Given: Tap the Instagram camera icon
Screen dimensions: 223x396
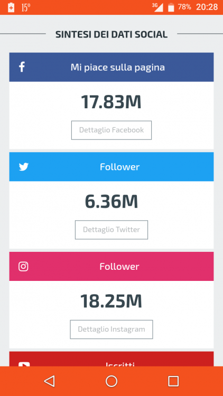Looking at the screenshot, I should coord(23,267).
